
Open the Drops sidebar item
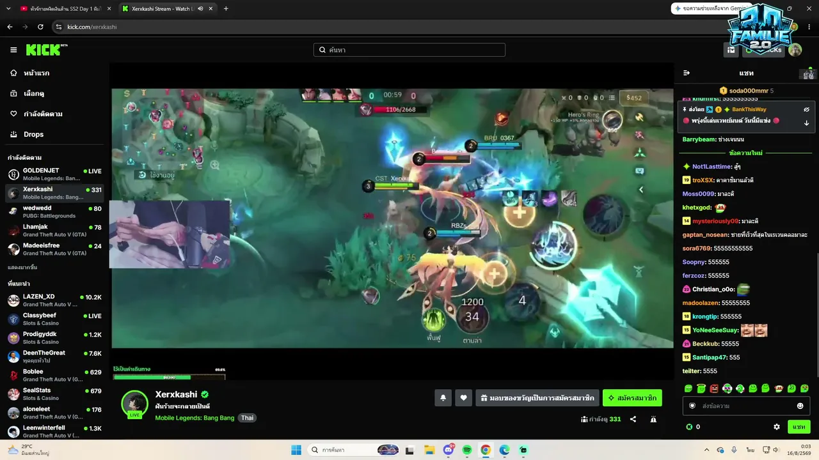33,134
